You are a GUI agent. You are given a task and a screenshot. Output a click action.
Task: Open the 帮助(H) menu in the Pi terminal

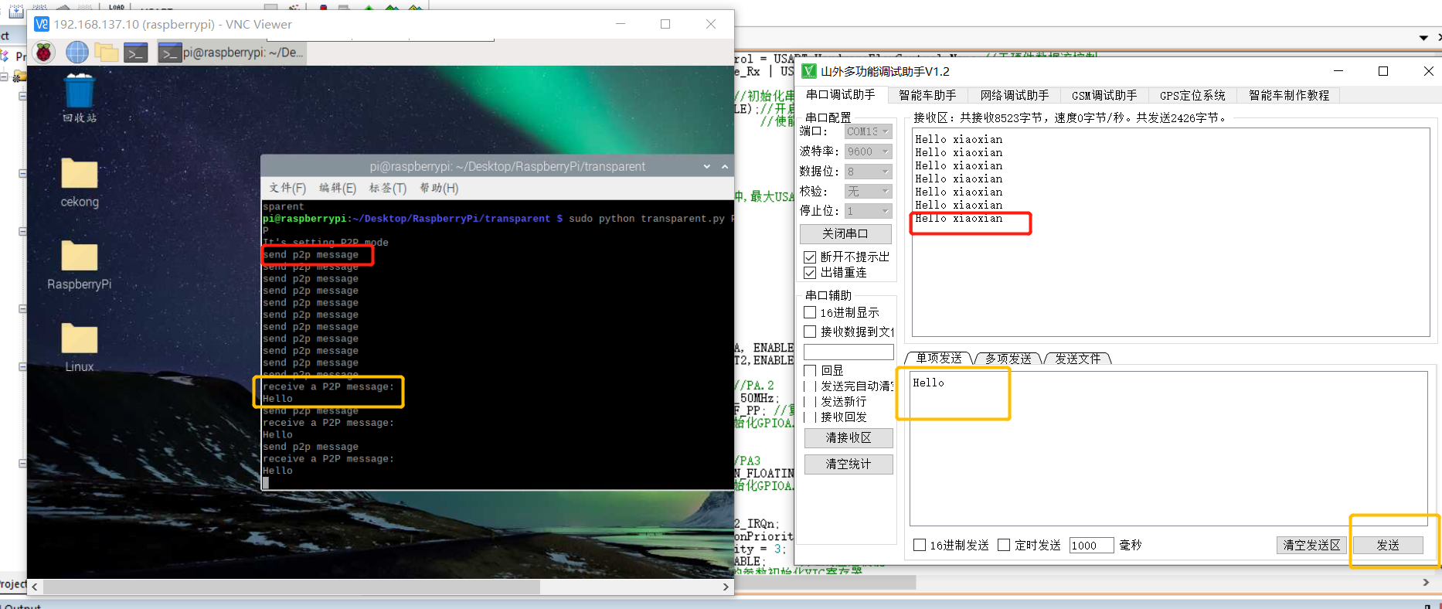(439, 188)
